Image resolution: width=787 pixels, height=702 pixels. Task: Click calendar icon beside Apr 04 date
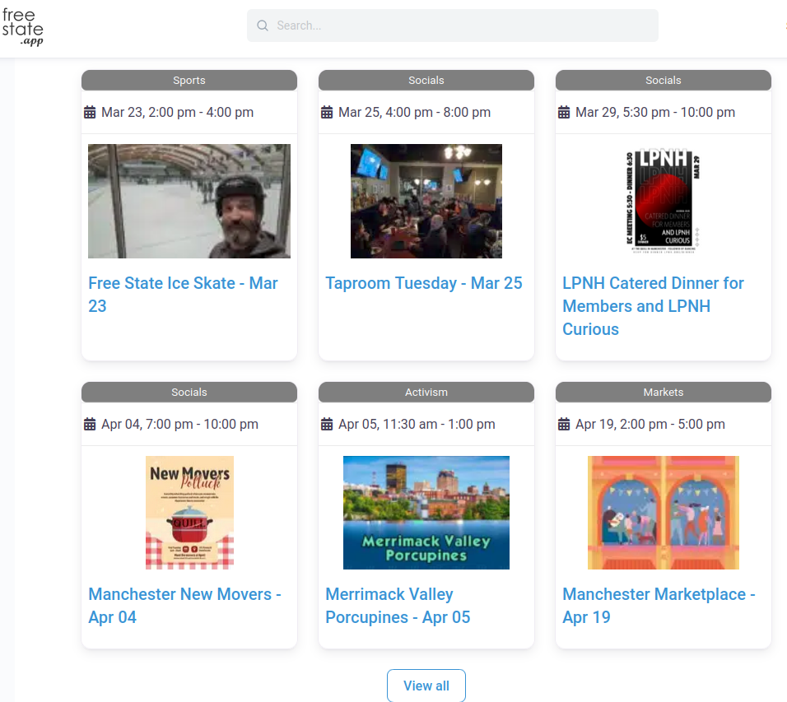(90, 424)
